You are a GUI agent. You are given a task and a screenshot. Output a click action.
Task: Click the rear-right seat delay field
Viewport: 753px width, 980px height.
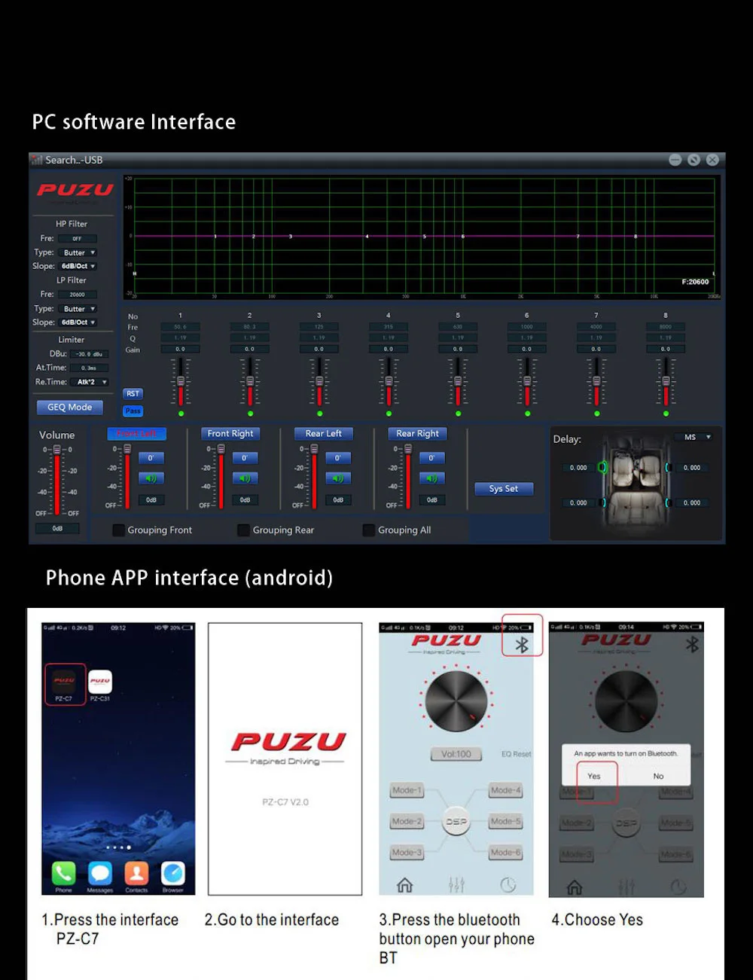click(692, 502)
